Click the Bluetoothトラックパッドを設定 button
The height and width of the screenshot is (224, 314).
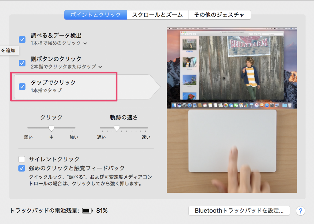coord(239,211)
